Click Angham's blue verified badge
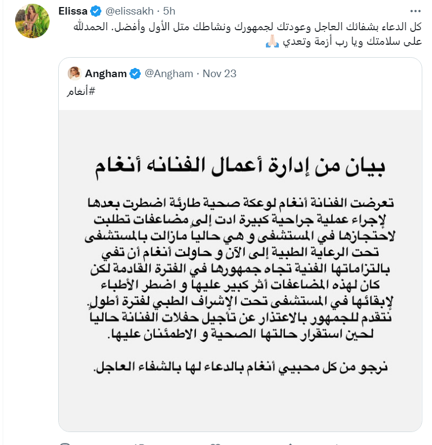Image resolution: width=432 pixels, height=445 pixels. [x=135, y=74]
